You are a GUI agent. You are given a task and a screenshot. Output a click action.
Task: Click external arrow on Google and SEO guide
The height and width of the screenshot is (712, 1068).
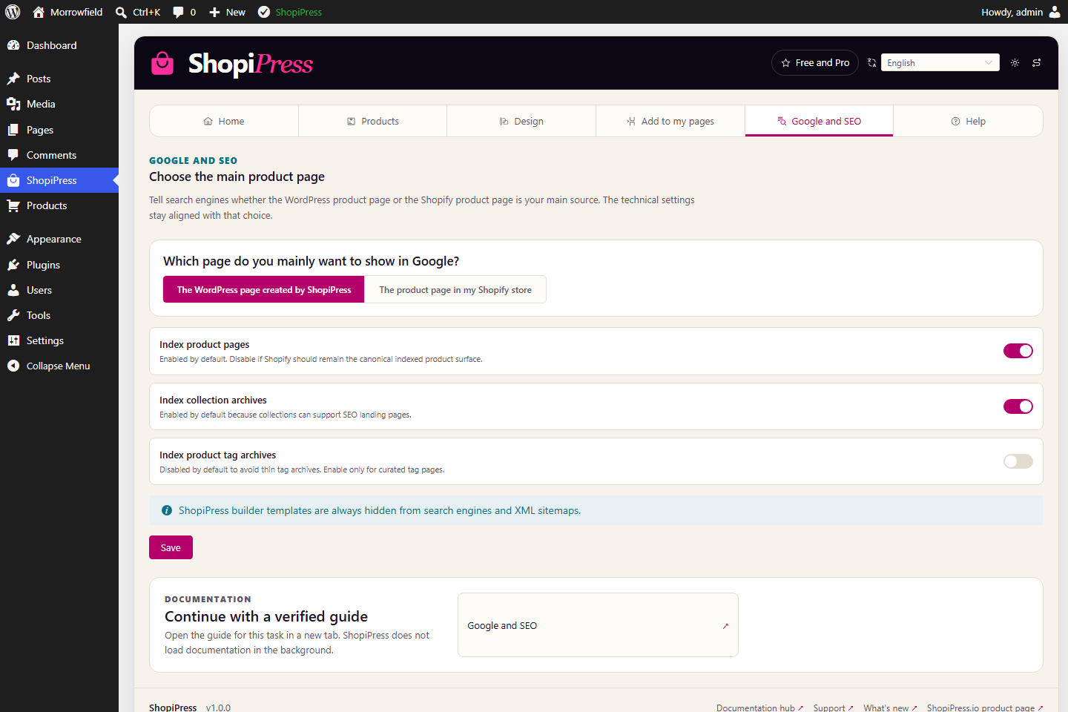pyautogui.click(x=725, y=626)
